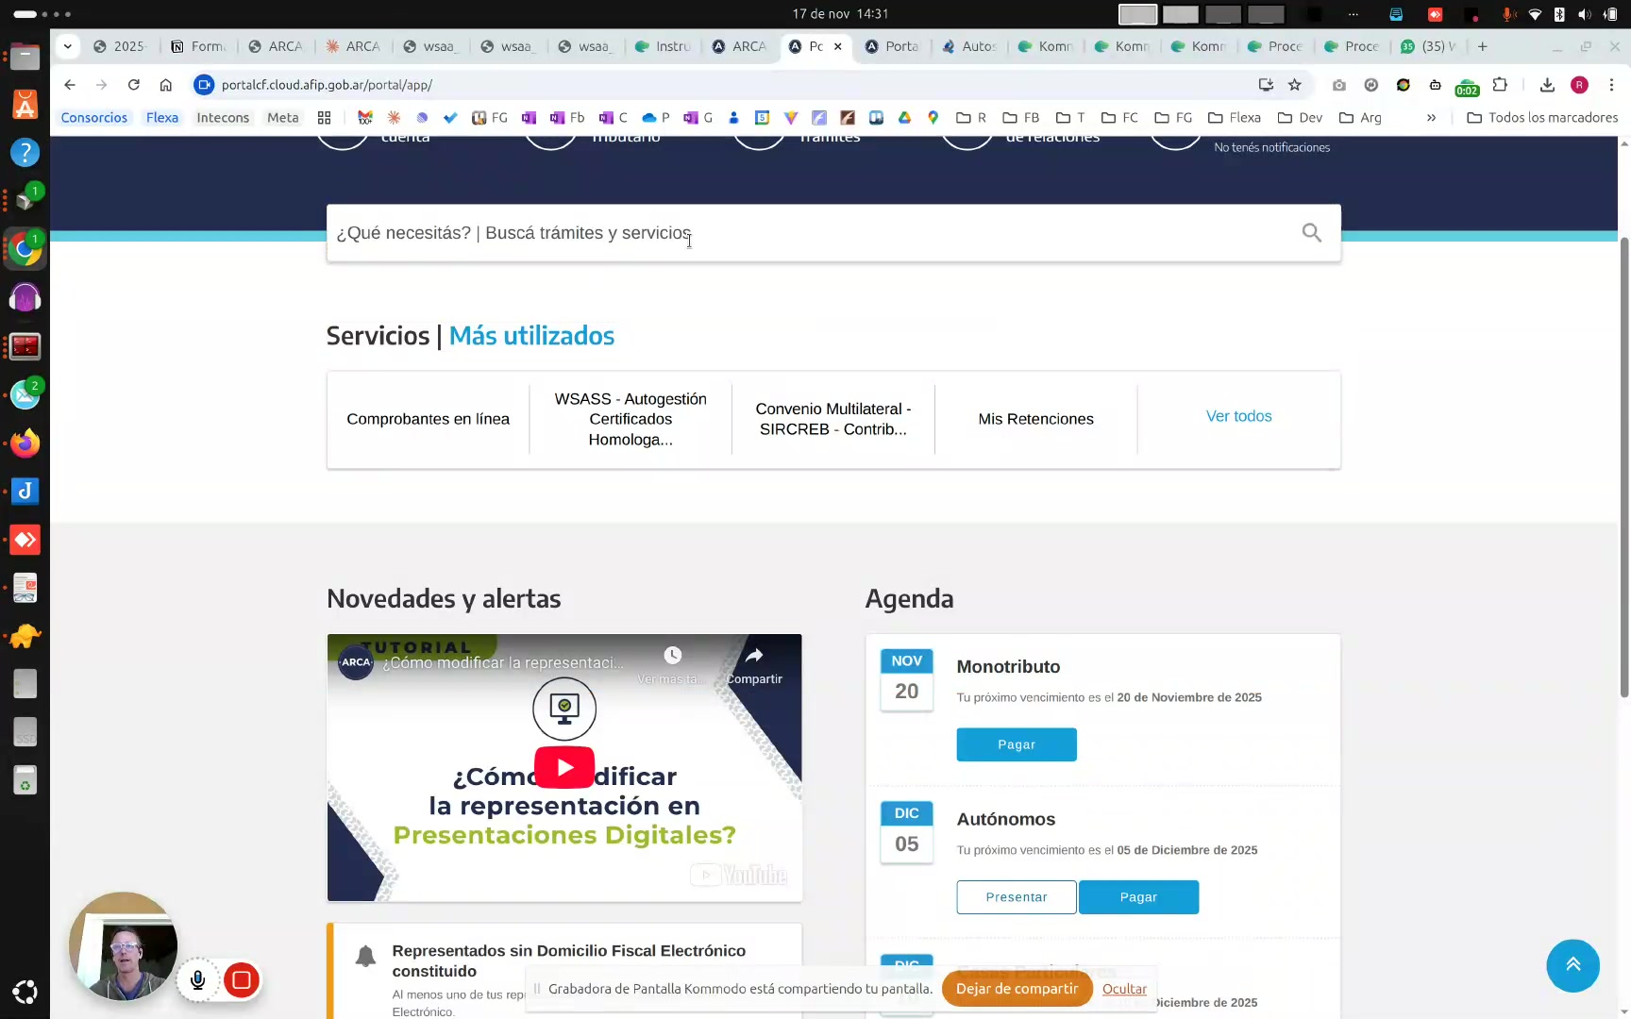Click the camera screenshot extension icon
Image resolution: width=1631 pixels, height=1019 pixels.
coord(1339,85)
